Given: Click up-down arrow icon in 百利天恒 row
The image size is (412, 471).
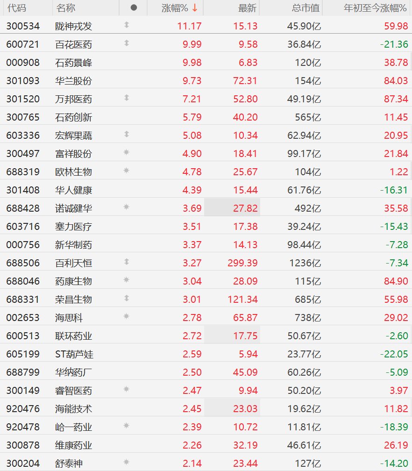Looking at the screenshot, I should tap(127, 262).
